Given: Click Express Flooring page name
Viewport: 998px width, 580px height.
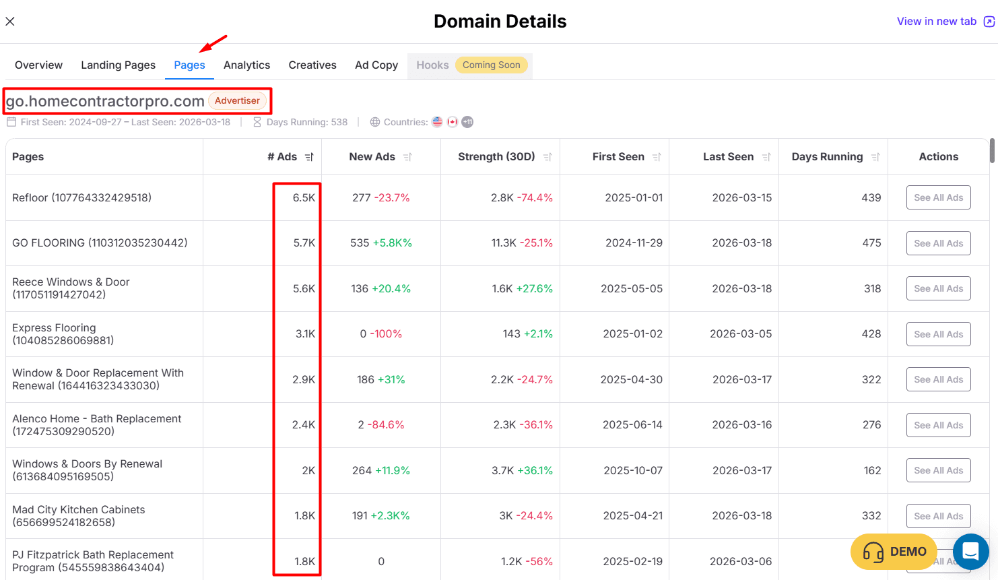Looking at the screenshot, I should 63,334.
